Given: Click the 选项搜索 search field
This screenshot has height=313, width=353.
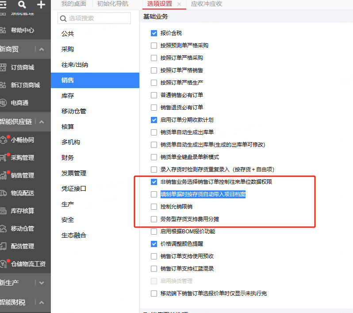Looking at the screenshot, I should coord(94,18).
